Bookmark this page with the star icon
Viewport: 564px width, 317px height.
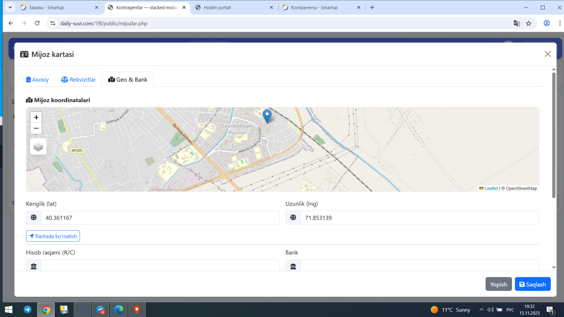point(529,23)
